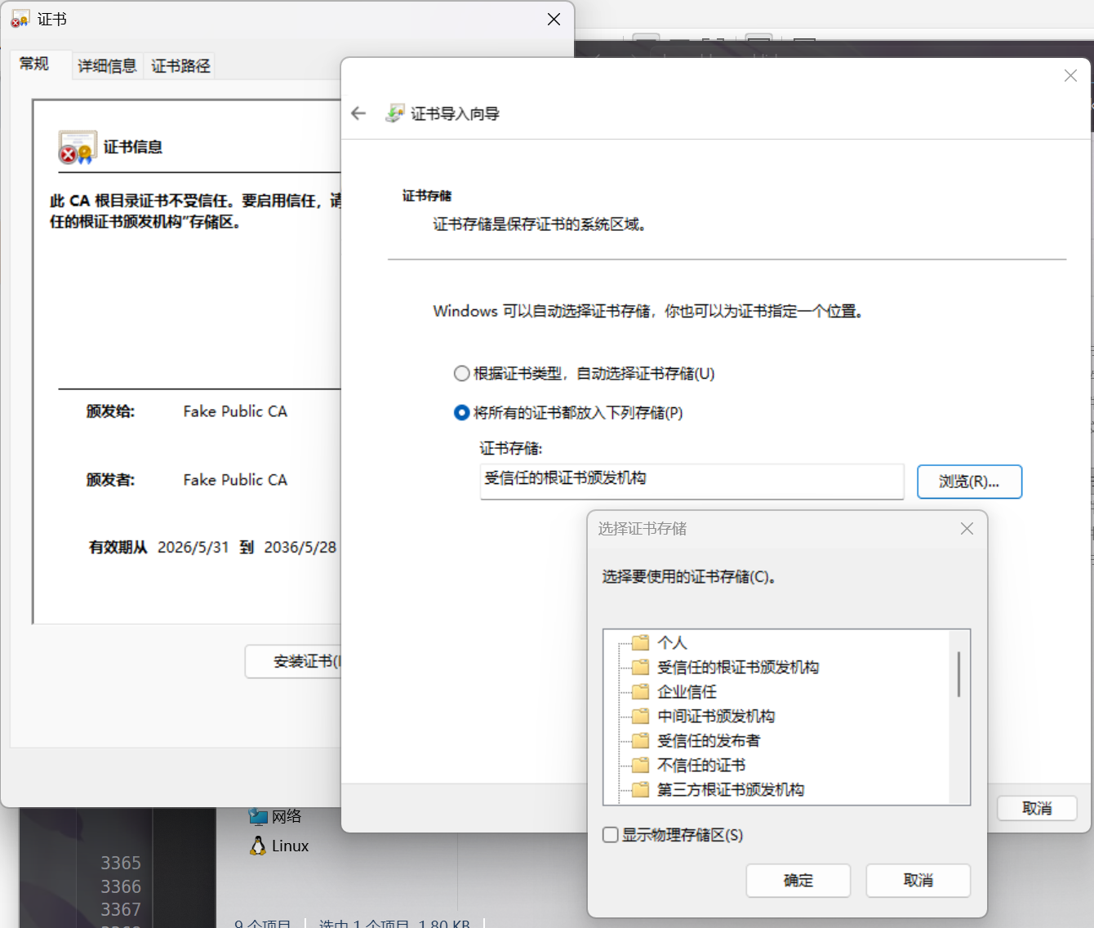Click the certificate import wizard icon
The width and height of the screenshot is (1094, 928).
click(x=394, y=113)
